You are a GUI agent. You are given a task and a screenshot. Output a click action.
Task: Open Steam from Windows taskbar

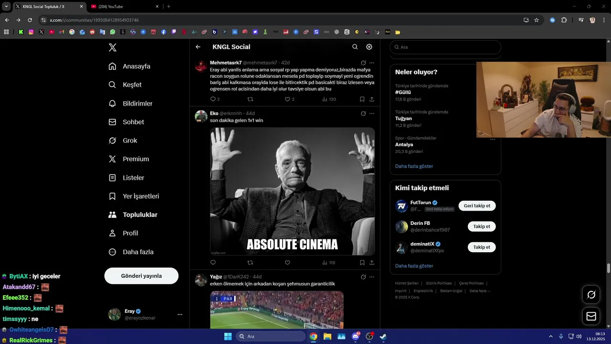pos(383,336)
